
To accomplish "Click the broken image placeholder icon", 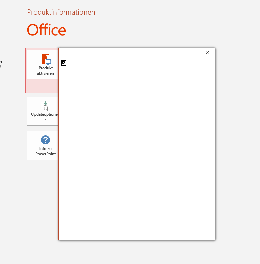I will (64, 63).
